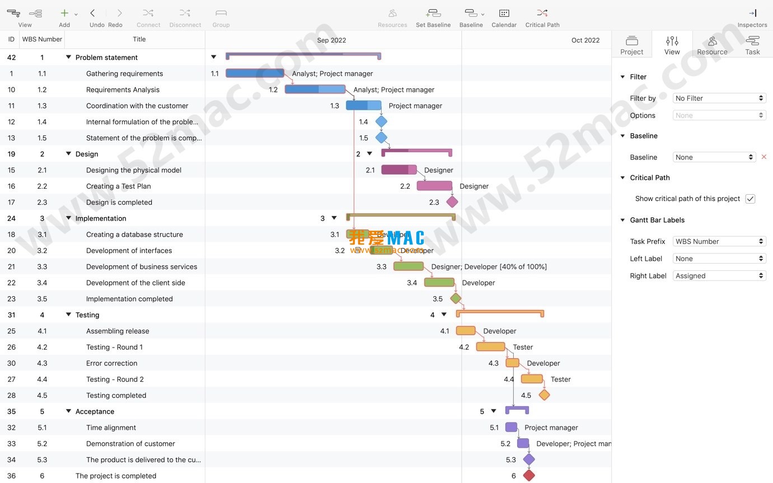Toggle the Critical Path toolbar icon
The height and width of the screenshot is (483, 773).
coord(542,13)
